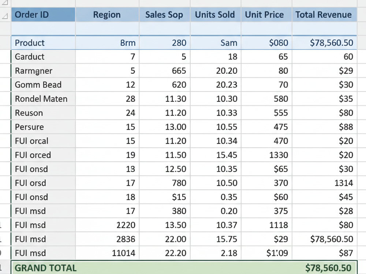Screen dimensions: 366x274
Task: Select the Units Sold header cell
Action: 216,15
